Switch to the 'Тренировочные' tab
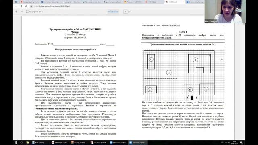Screen dimensions: 258x145 point(92,2)
